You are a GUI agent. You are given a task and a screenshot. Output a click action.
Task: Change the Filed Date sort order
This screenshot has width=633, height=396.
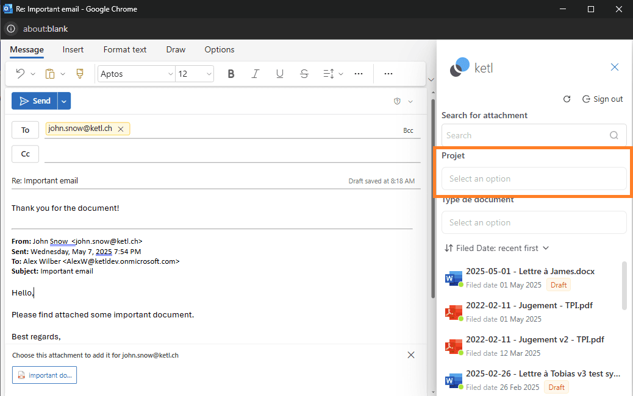point(497,248)
